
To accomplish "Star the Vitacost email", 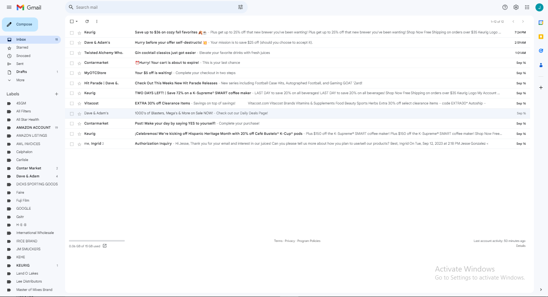I will (x=79, y=104).
